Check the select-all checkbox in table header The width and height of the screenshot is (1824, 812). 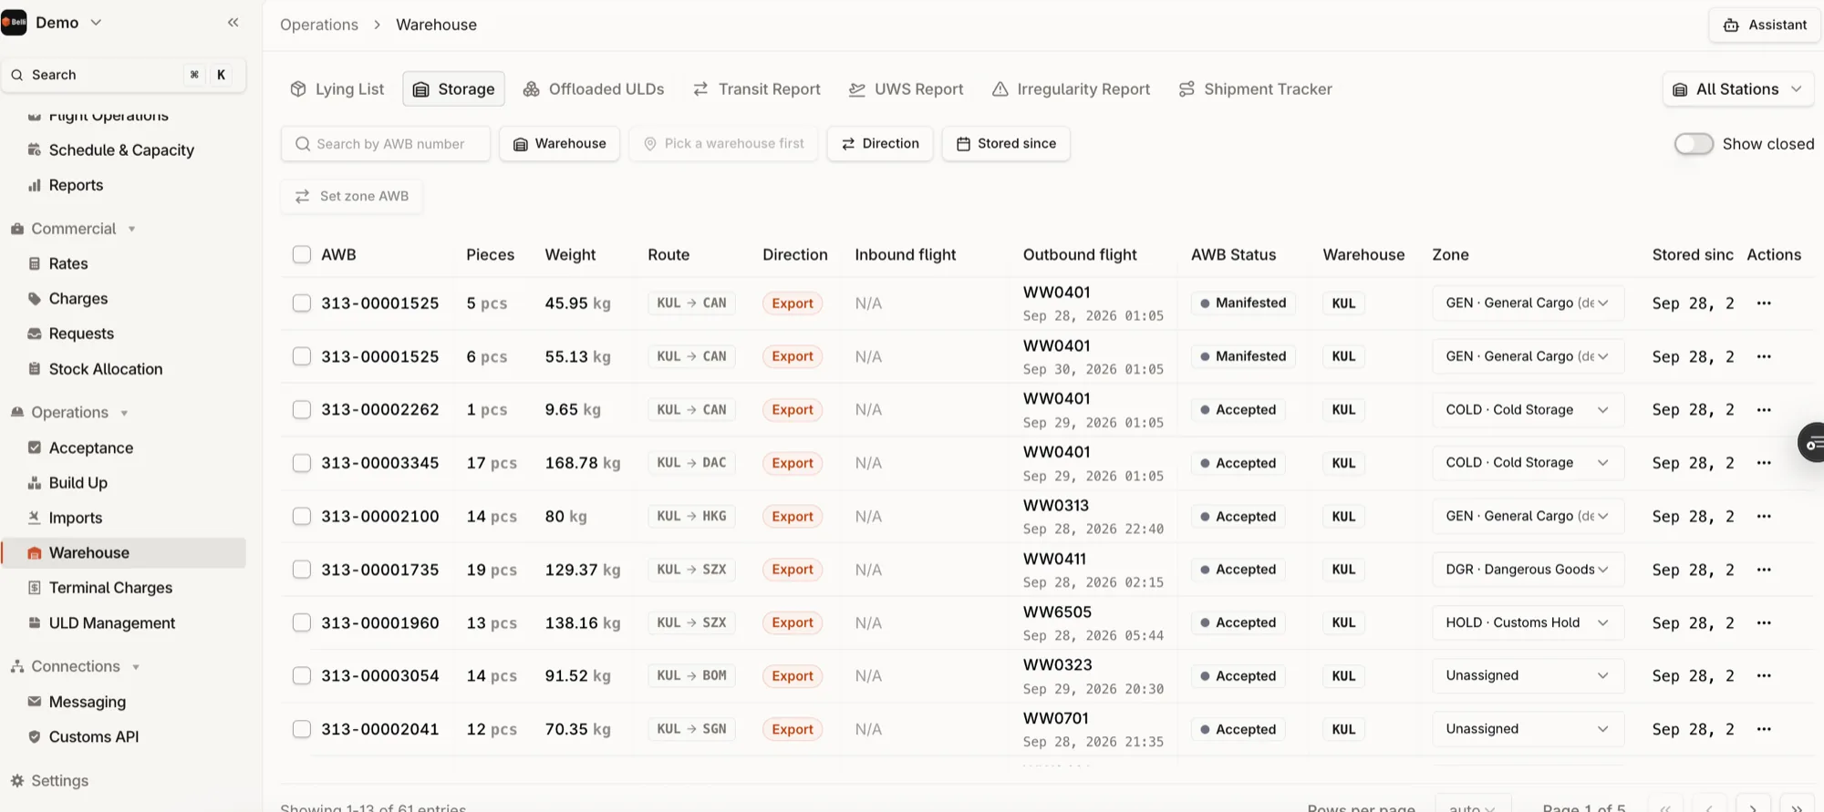pos(302,254)
